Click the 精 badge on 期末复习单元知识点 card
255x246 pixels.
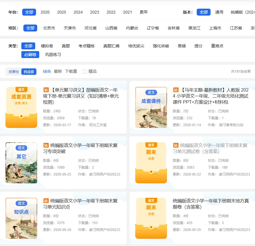point(46,201)
